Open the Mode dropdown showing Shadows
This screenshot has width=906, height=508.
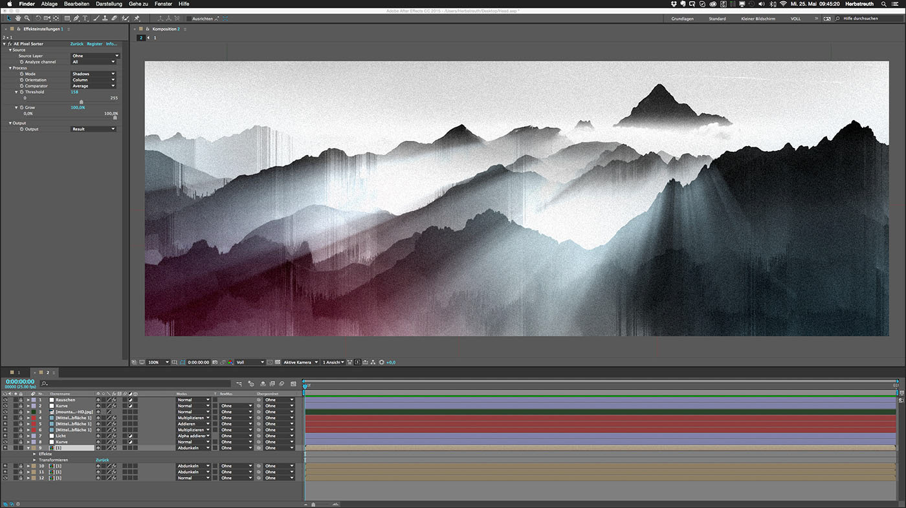tap(94, 74)
